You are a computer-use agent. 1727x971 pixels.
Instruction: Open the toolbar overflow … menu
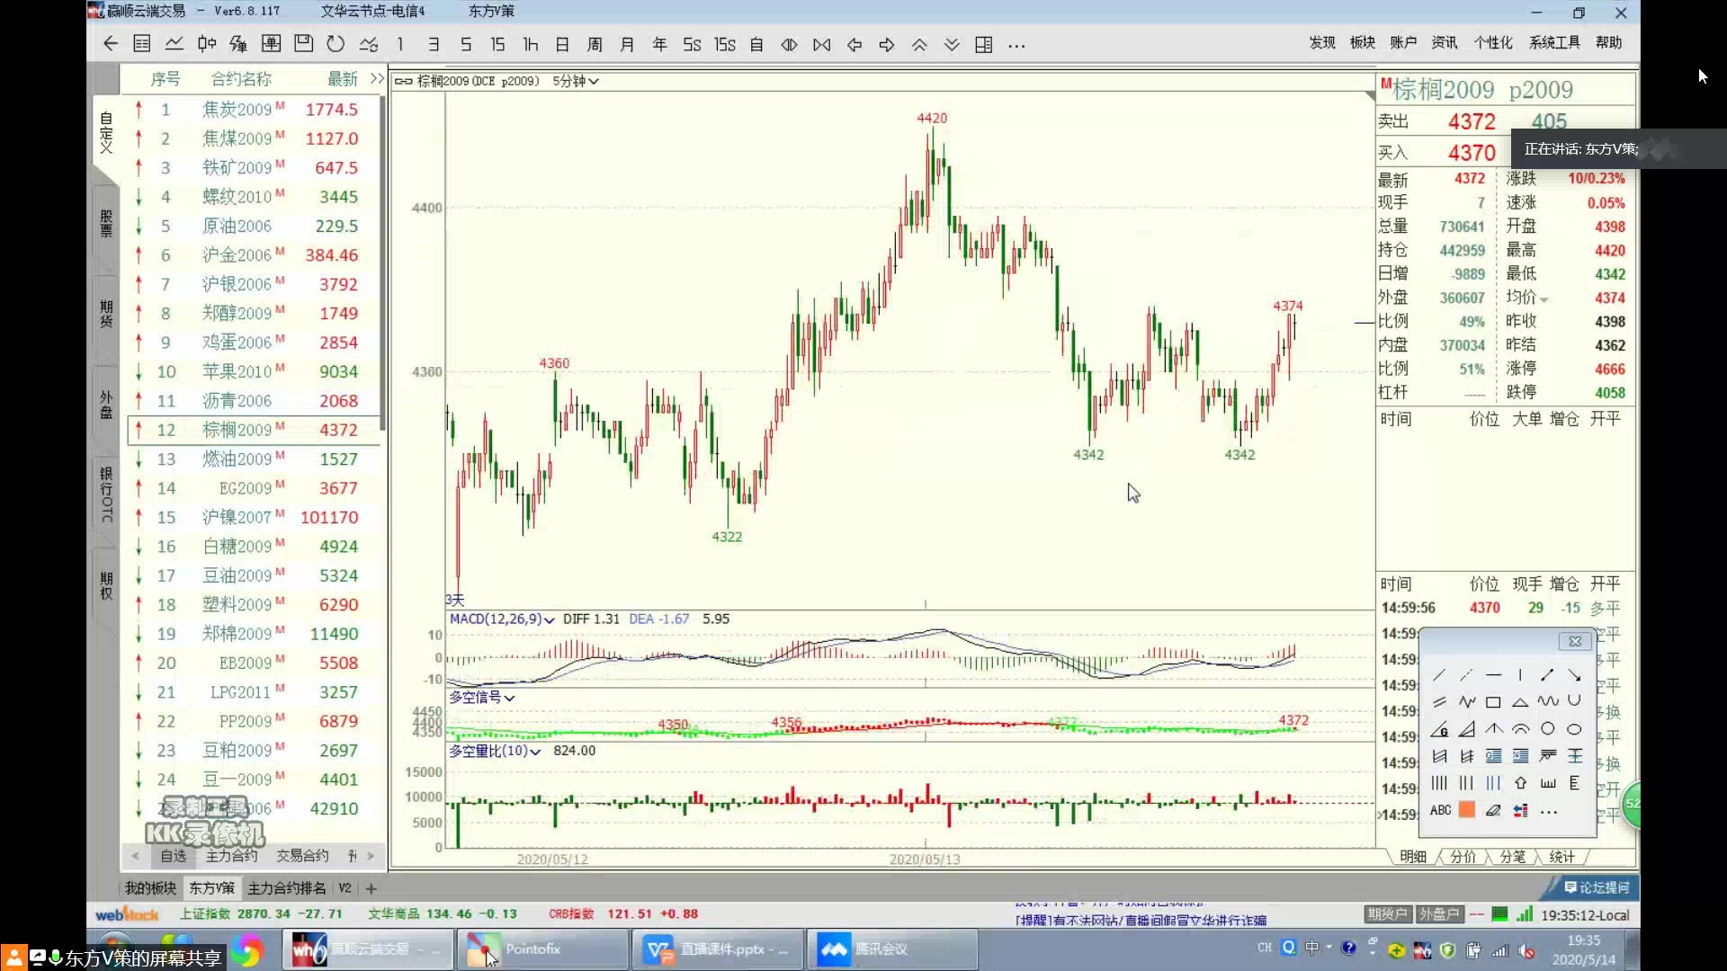click(1016, 44)
